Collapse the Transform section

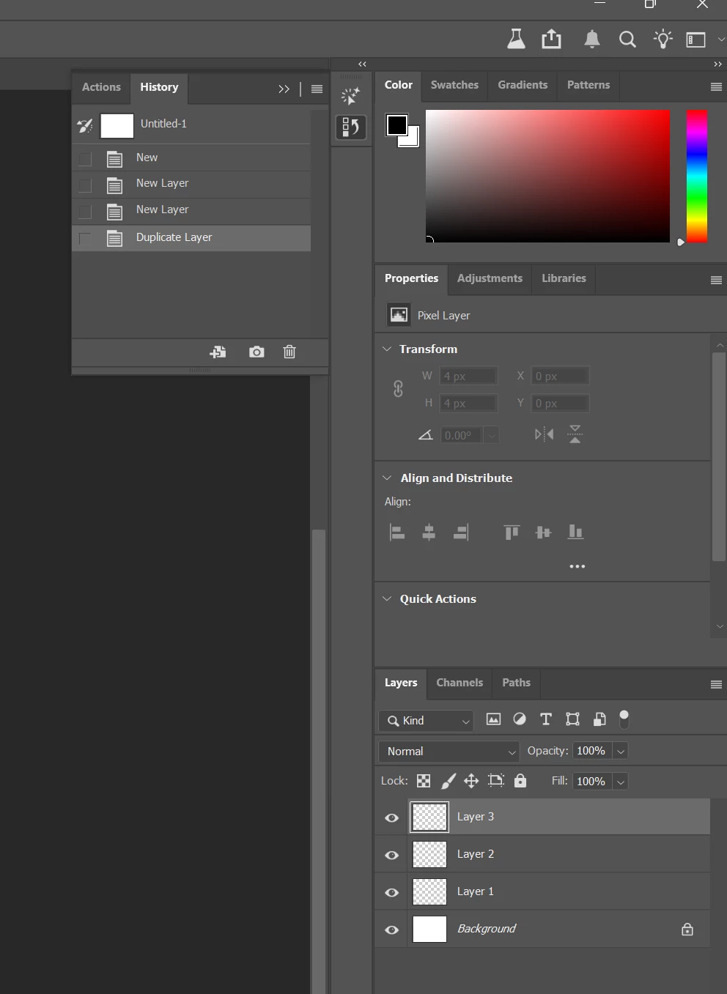pos(387,349)
